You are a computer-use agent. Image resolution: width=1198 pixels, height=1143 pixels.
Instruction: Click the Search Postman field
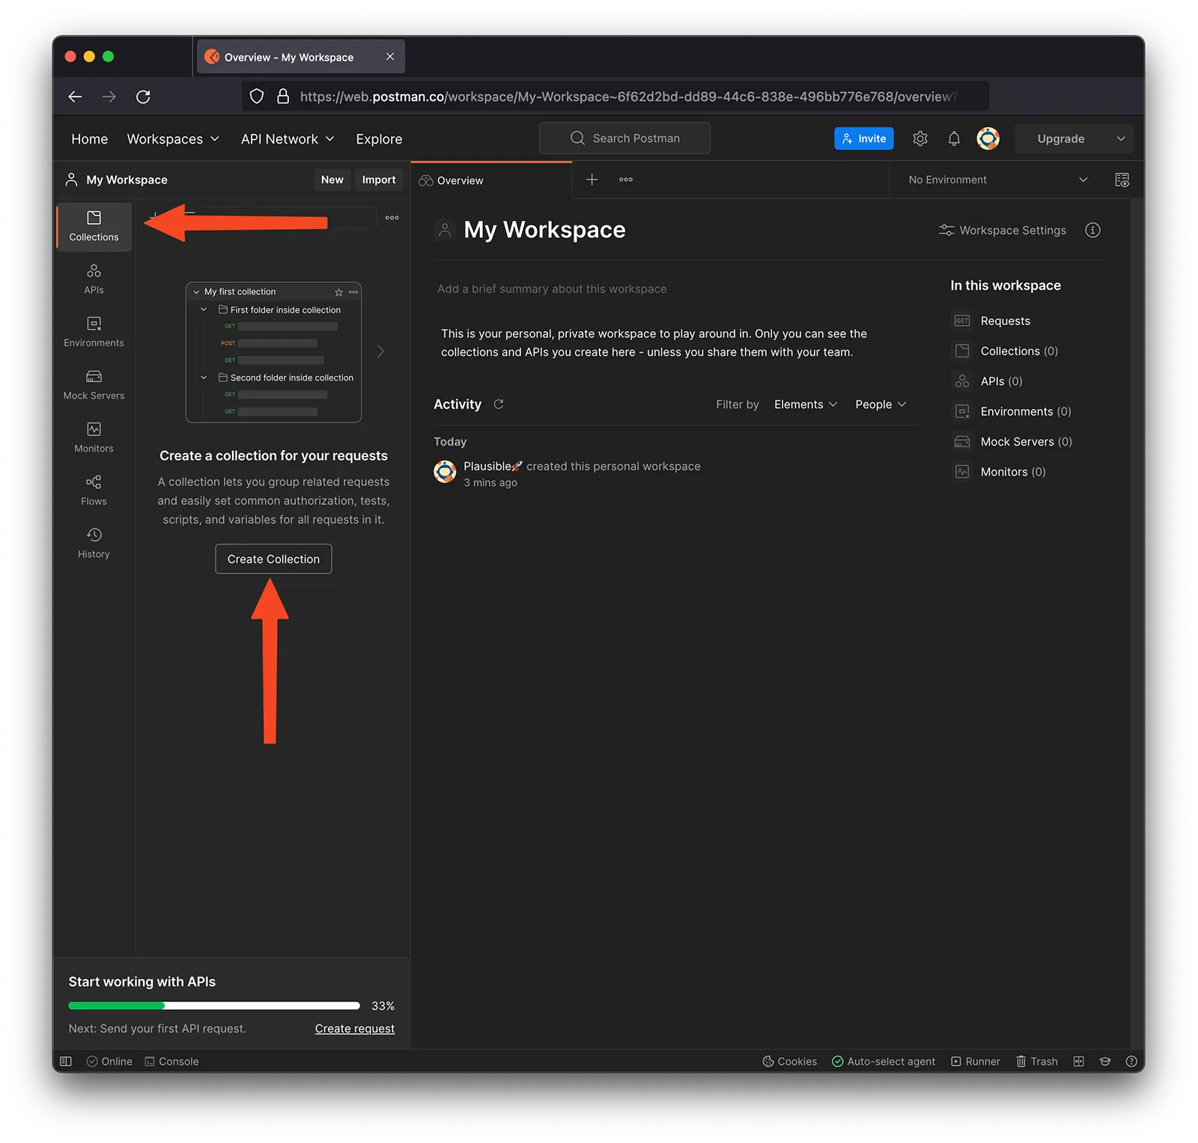click(624, 138)
